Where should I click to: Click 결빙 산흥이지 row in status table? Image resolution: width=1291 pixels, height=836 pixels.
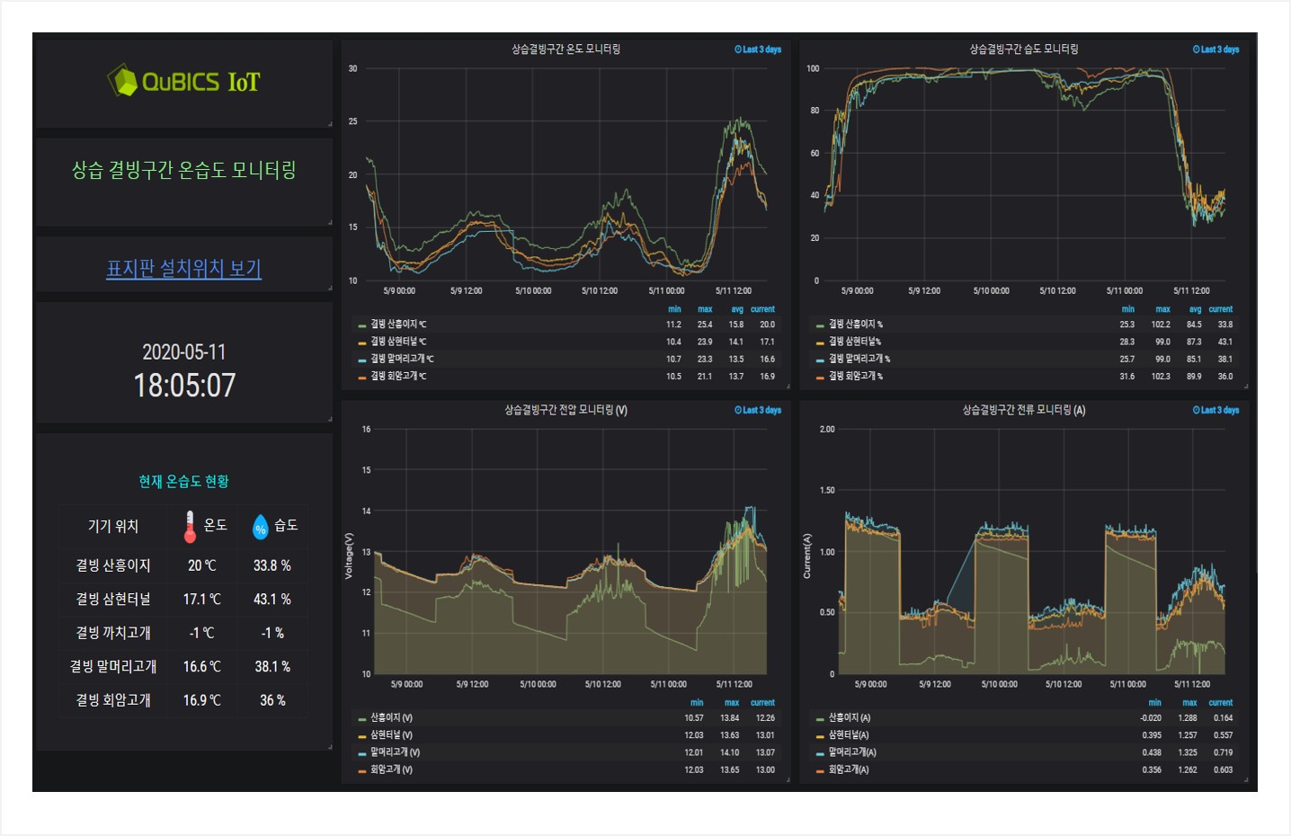click(183, 565)
